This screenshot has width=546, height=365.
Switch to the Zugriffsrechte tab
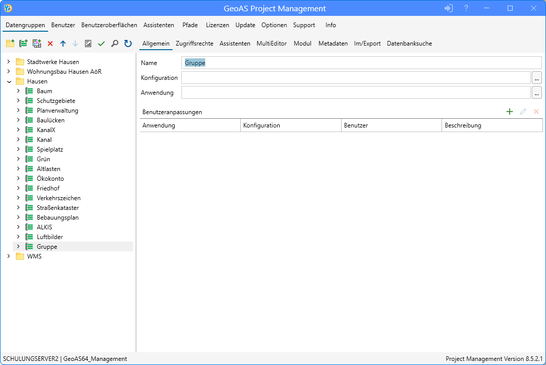click(194, 44)
